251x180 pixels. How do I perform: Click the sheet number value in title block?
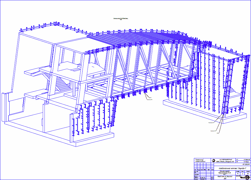pos(243,174)
